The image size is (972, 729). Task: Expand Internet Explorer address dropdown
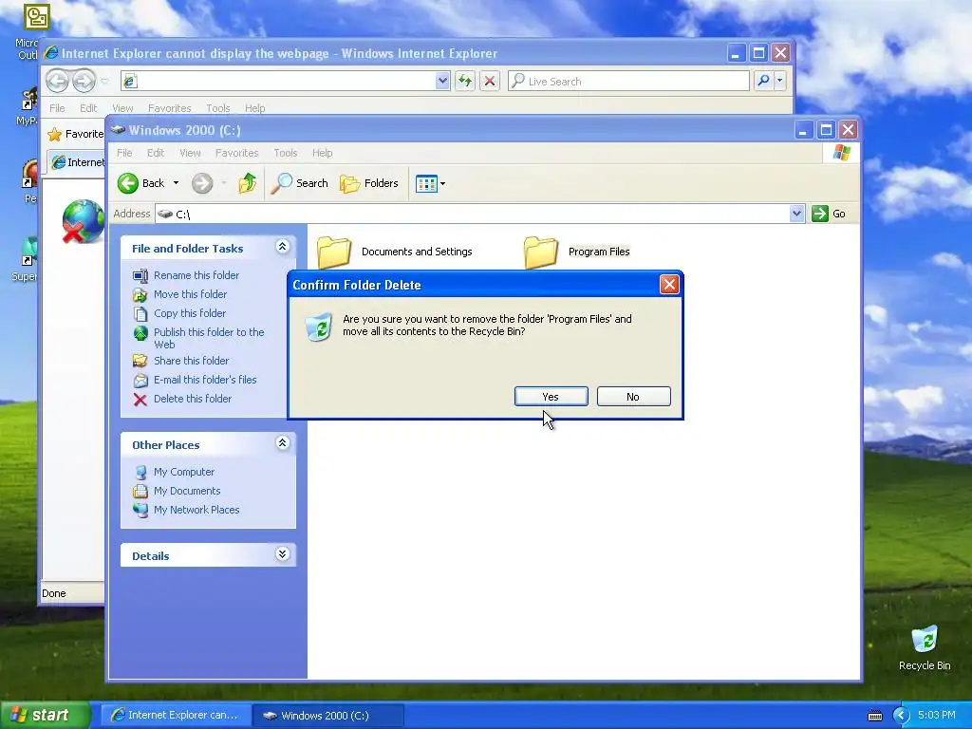[442, 81]
